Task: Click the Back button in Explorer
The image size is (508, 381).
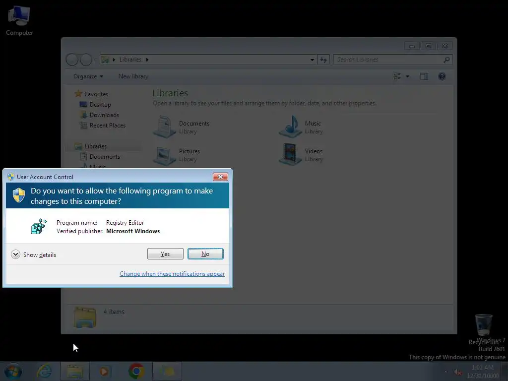Action: (72, 60)
